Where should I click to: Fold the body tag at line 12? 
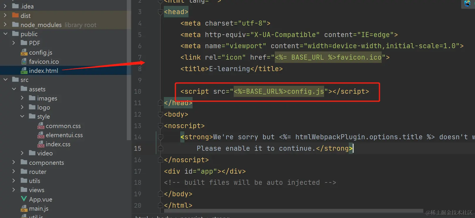[x=160, y=114]
